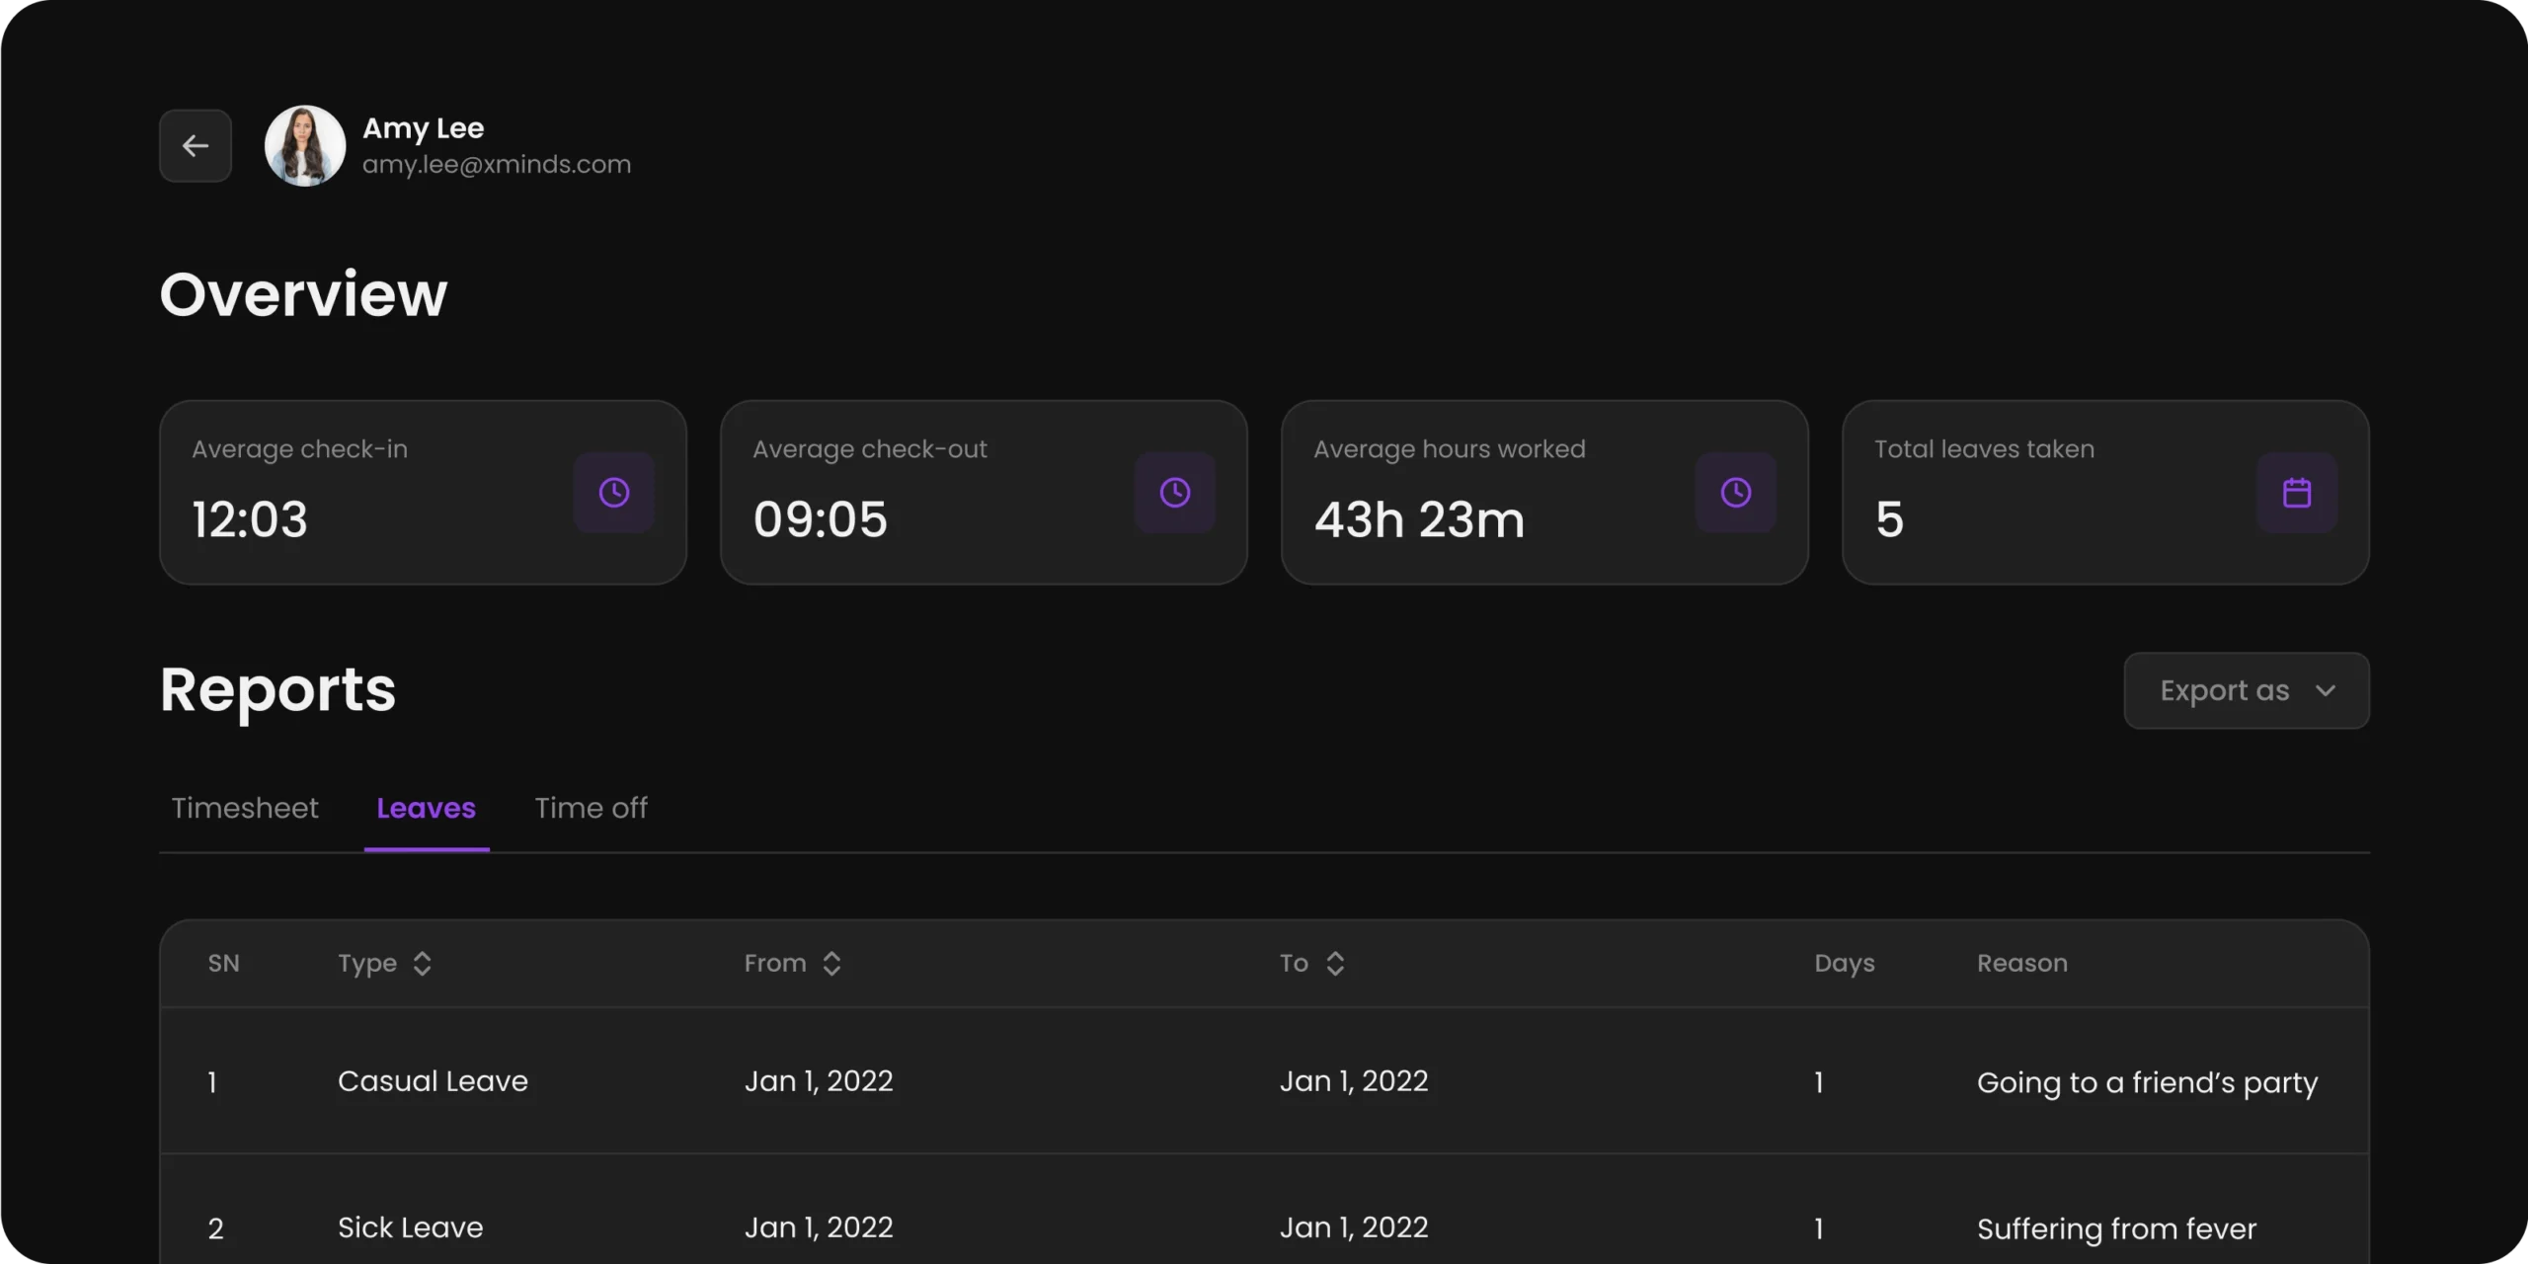Click the Reason column header
The image size is (2528, 1264).
pos(2021,964)
